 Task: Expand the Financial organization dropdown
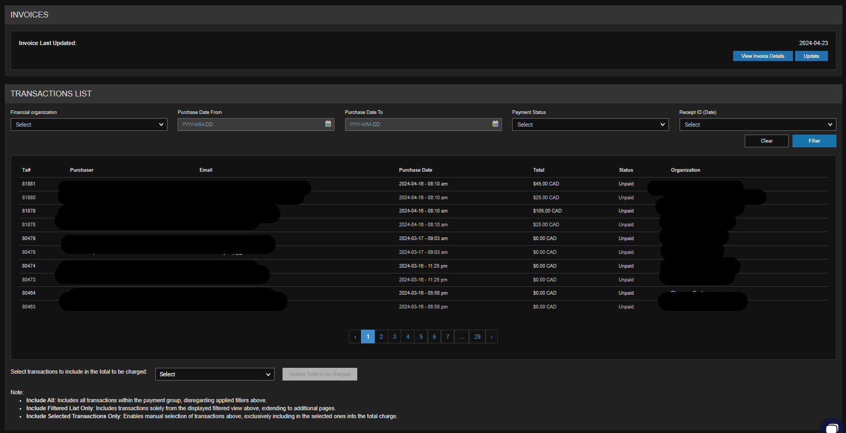click(89, 125)
